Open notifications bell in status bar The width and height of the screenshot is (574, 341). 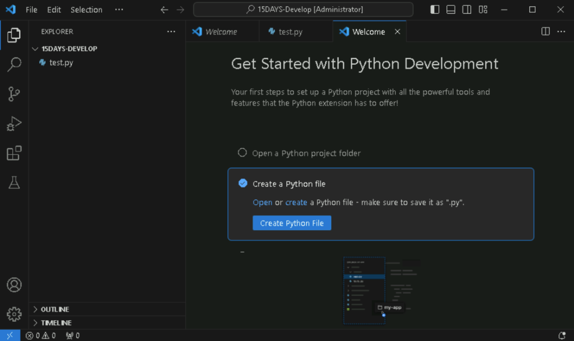coord(562,335)
